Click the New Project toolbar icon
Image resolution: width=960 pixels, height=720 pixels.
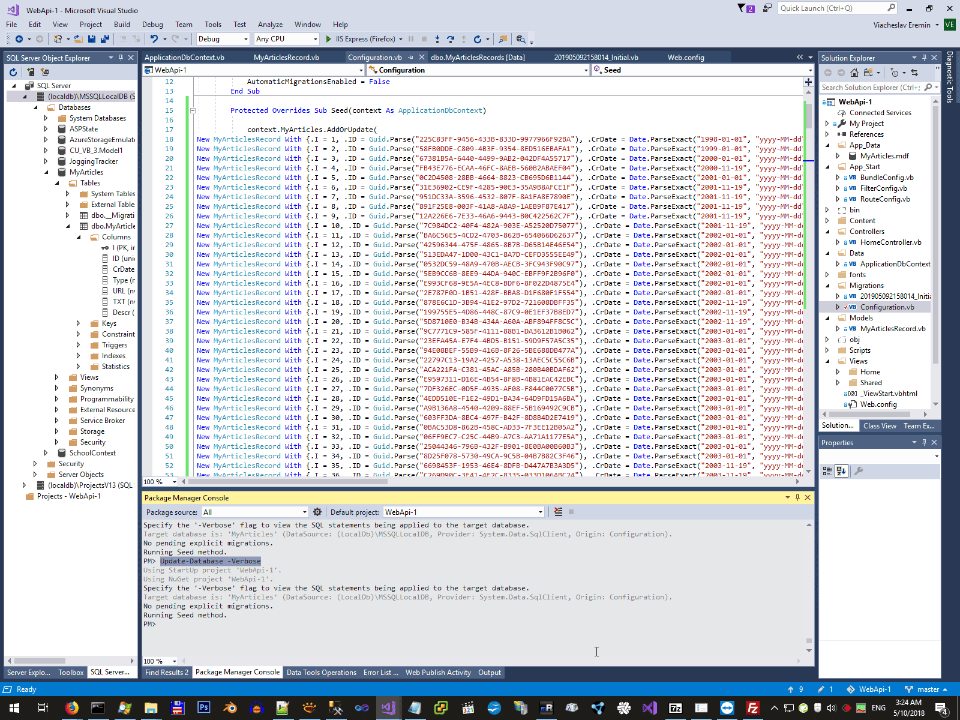[x=58, y=39]
